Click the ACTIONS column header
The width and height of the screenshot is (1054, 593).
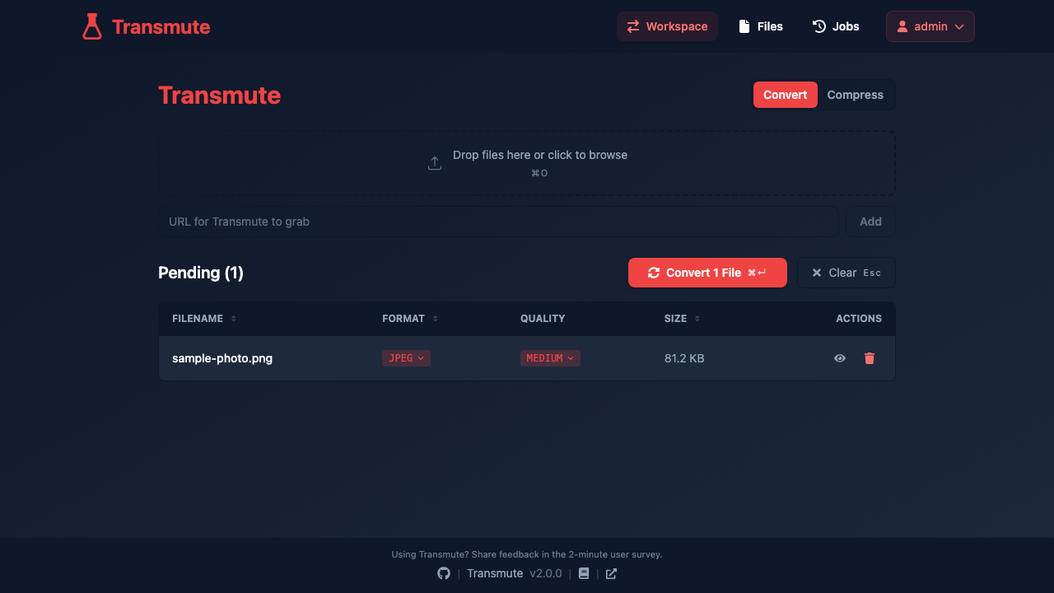tap(859, 319)
